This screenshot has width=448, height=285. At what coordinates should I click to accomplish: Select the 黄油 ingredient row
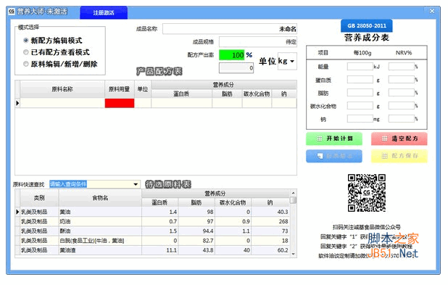tap(152, 212)
